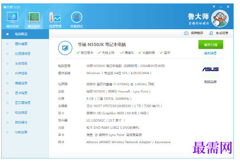Click the 光盘刻录 checkmark feature
Image resolution: width=240 pixels, height=161 pixels.
coord(147,53)
